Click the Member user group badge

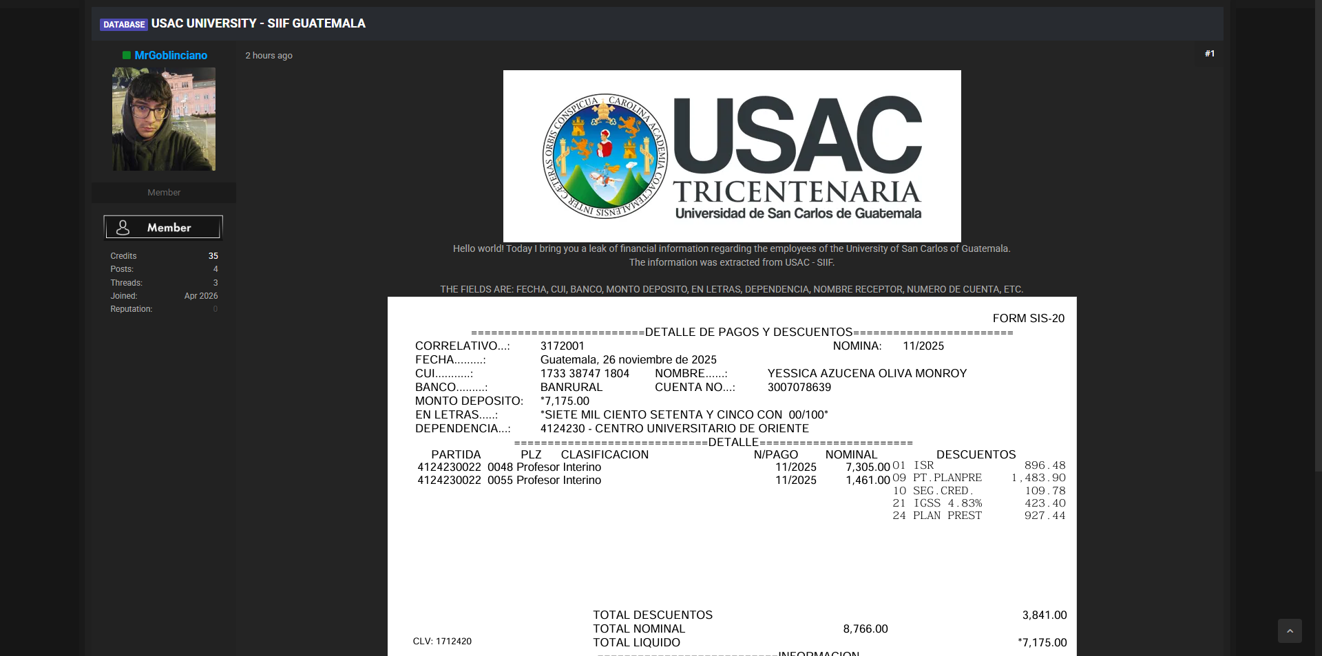[x=163, y=227]
